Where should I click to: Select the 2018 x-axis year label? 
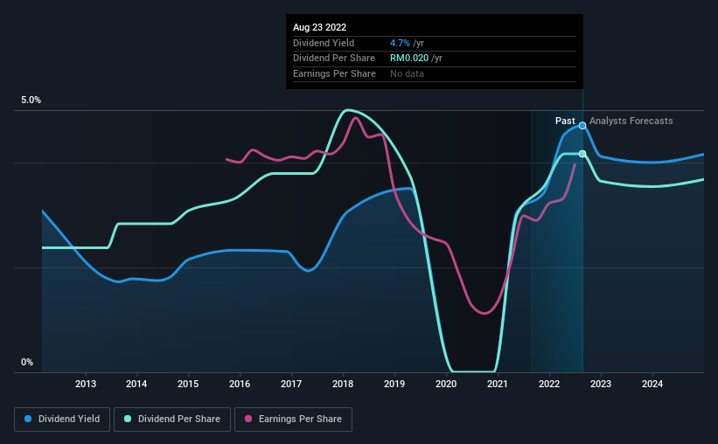(343, 384)
